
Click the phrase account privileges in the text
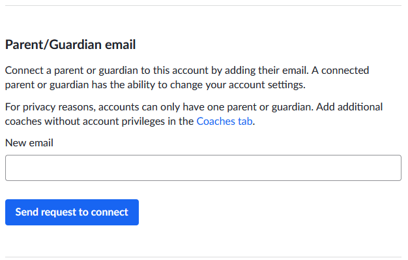(124, 122)
